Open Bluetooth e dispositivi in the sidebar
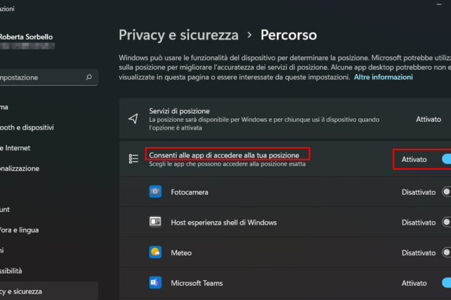 (x=28, y=127)
